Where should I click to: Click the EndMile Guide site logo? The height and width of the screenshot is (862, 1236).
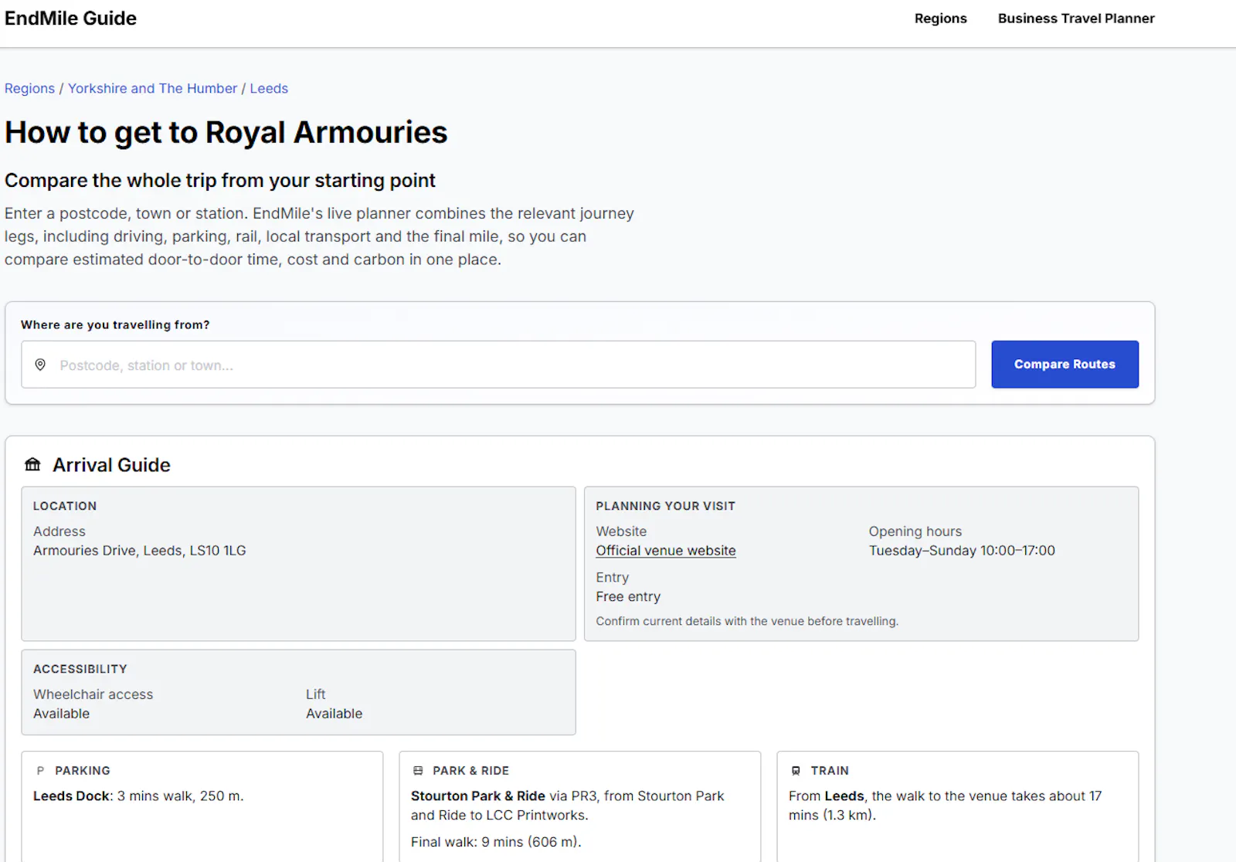(70, 19)
